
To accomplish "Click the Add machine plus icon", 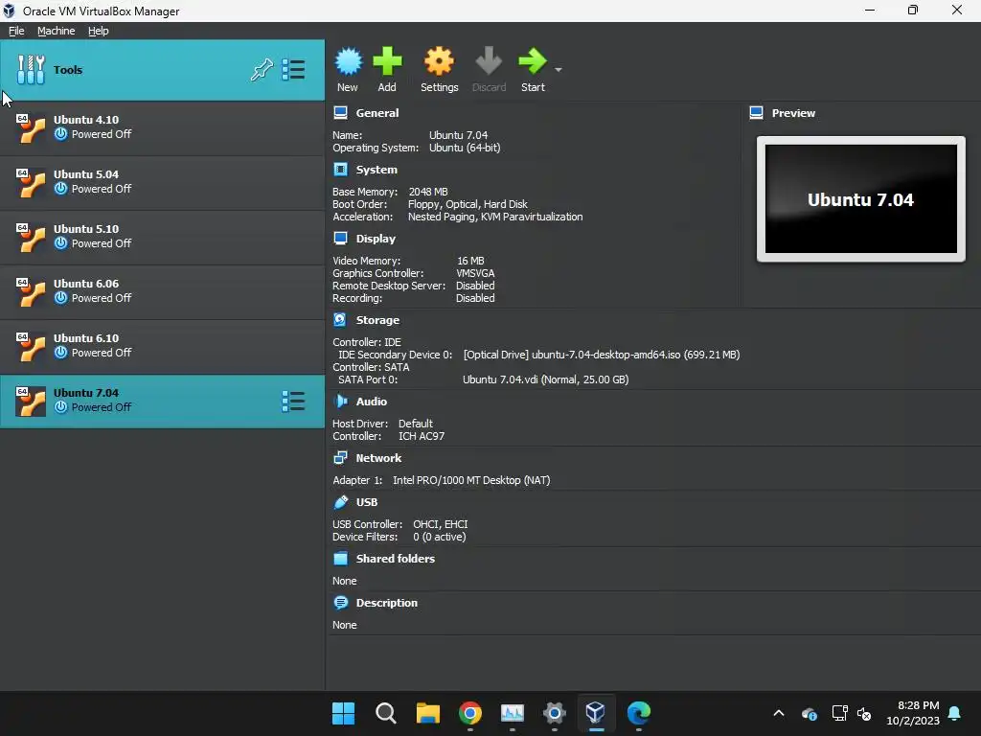I will coord(387,61).
